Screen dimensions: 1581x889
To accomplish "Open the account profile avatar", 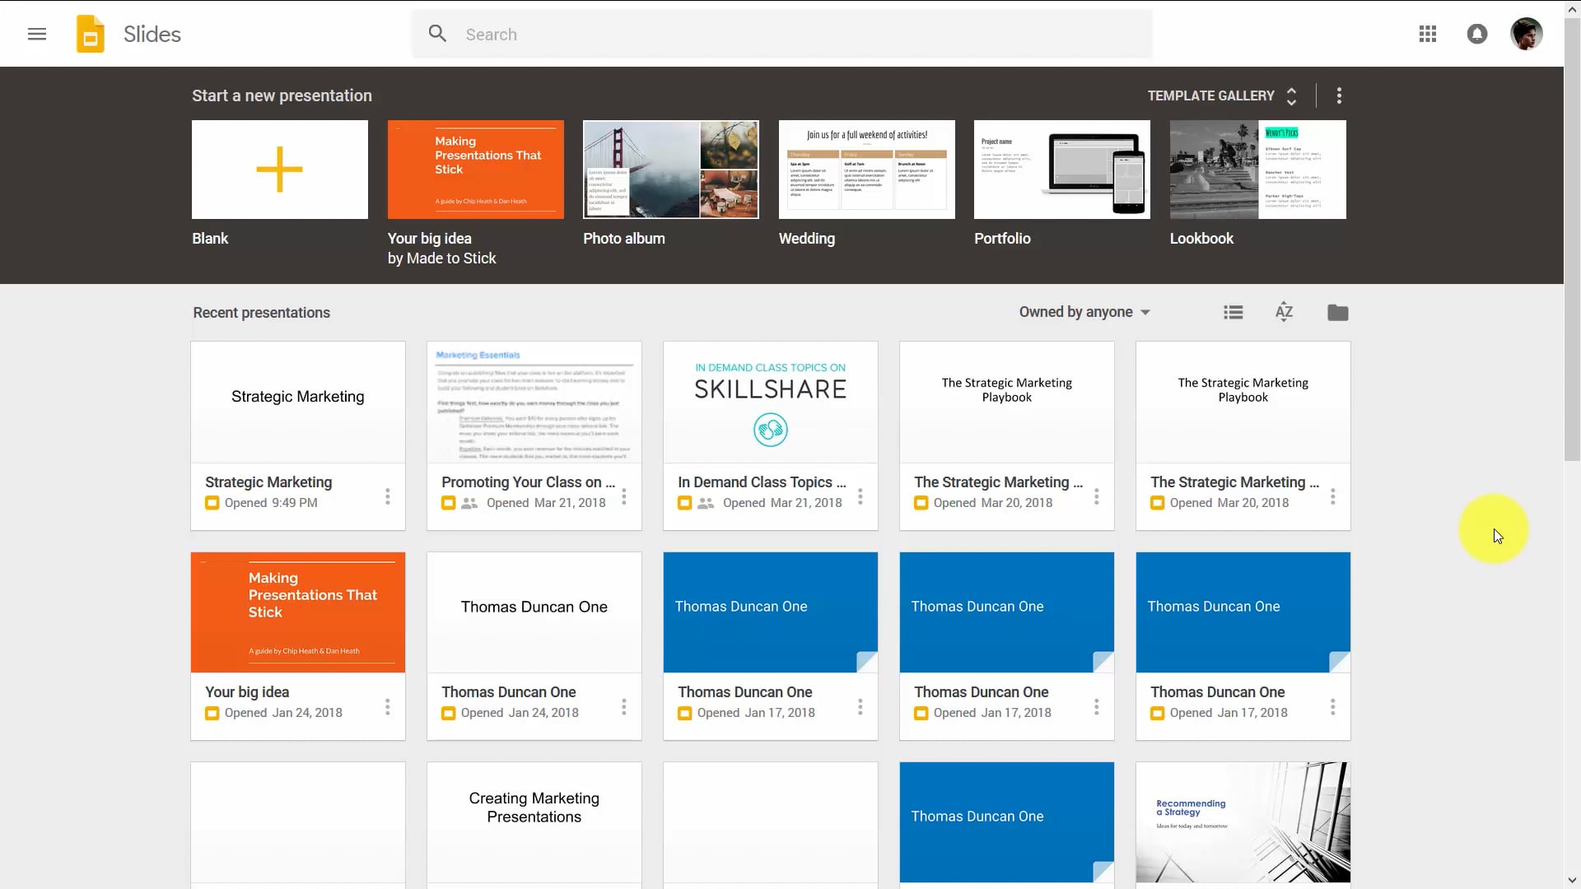I will pos(1526,34).
